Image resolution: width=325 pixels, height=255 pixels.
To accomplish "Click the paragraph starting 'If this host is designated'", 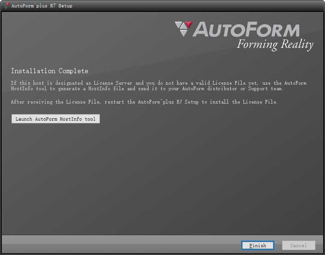I will [x=158, y=86].
